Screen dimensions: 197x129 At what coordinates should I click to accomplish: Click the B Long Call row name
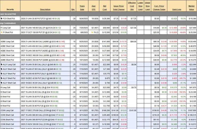[6, 87]
